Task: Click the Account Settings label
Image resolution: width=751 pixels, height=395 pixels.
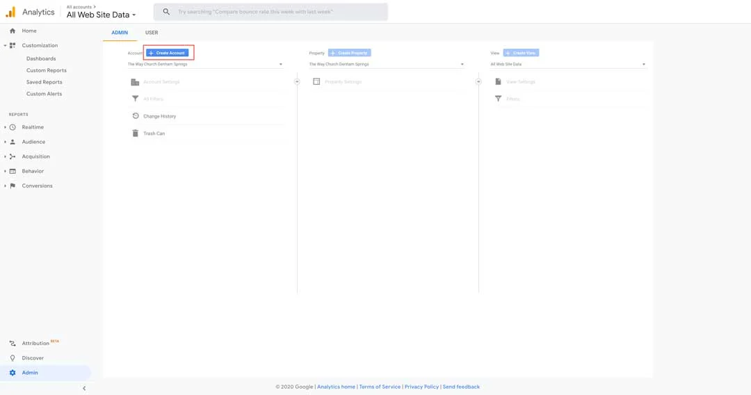Action: pos(161,82)
